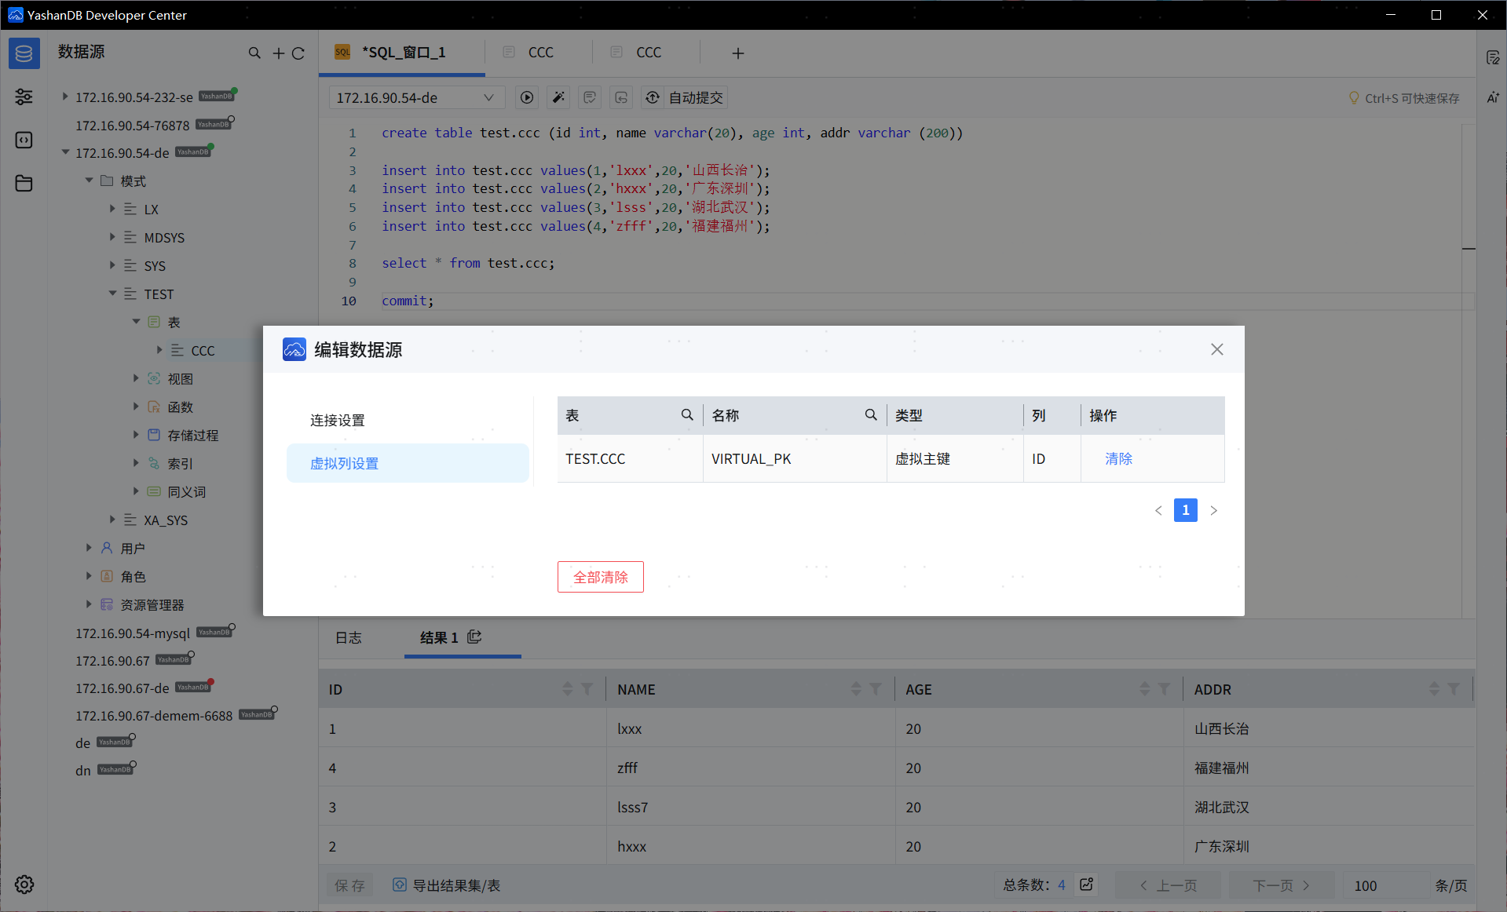This screenshot has height=912, width=1507.
Task: Switch to the 日志 tab
Action: coord(349,637)
